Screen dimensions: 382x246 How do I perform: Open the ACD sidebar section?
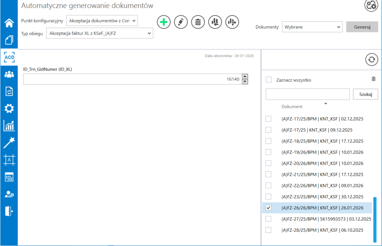9,57
